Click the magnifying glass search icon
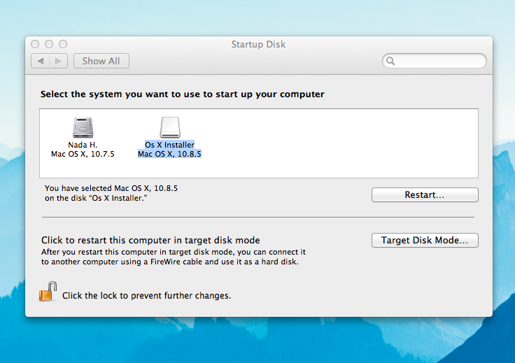The image size is (515, 363). tap(390, 61)
